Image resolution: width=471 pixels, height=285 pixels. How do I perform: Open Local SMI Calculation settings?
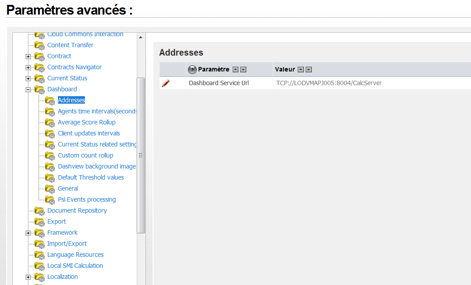tap(75, 266)
